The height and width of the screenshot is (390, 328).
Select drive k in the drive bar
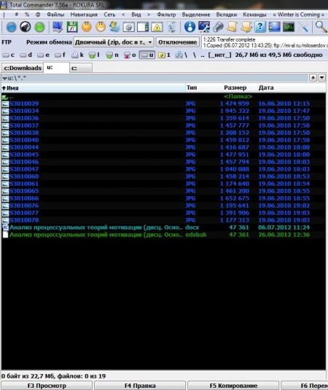77,55
